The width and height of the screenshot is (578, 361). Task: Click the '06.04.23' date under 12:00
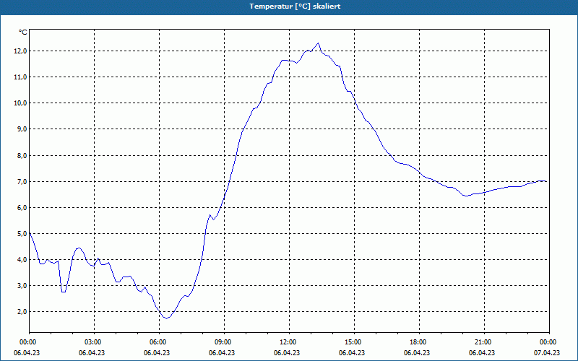point(287,352)
